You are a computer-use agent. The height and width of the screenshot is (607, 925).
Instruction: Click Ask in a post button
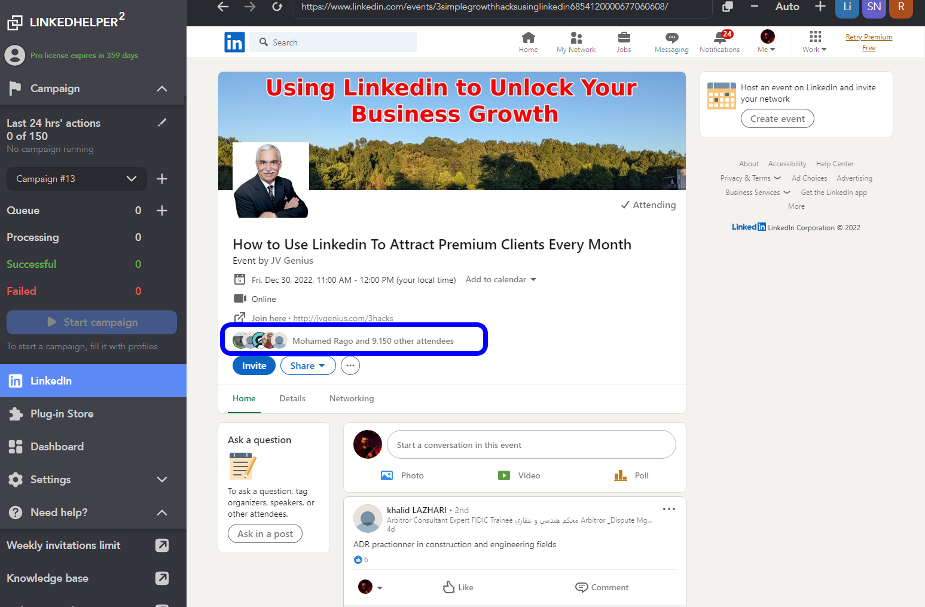pos(265,533)
